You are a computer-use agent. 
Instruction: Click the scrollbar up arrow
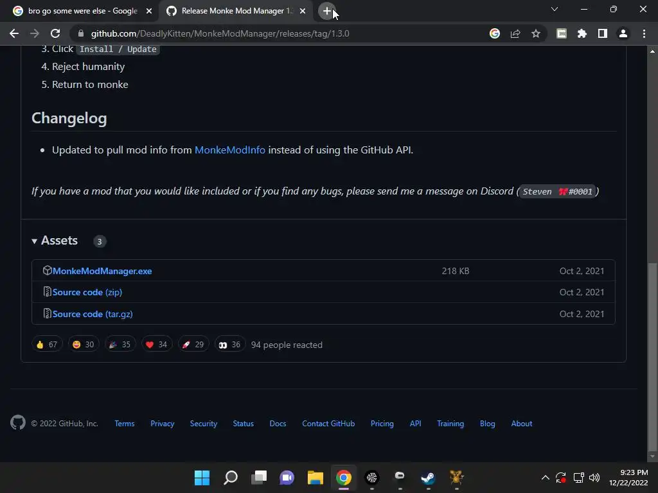(x=652, y=51)
